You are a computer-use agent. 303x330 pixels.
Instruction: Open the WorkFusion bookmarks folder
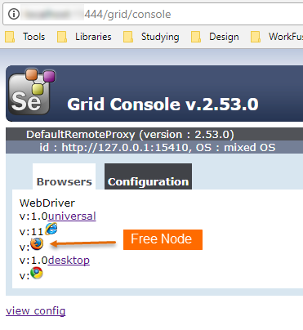point(277,37)
